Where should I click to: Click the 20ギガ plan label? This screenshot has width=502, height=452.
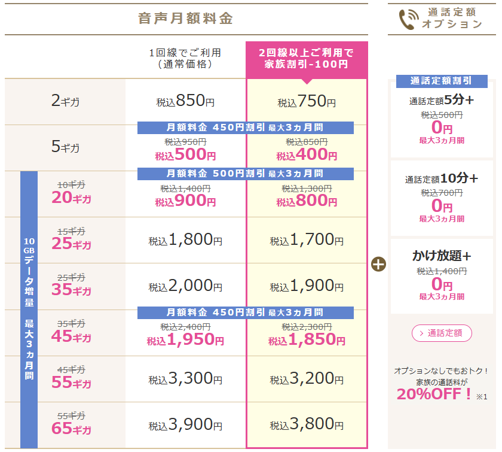click(x=71, y=197)
